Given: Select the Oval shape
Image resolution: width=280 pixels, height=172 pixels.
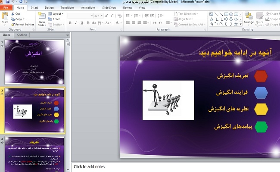Looking at the screenshot, I should 231,14.
